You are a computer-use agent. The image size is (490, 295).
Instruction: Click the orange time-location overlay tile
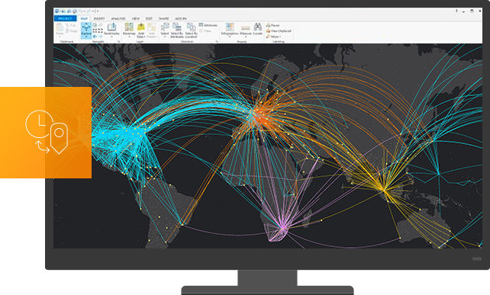click(46, 133)
